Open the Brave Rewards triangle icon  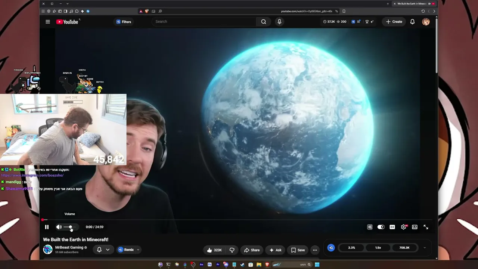click(141, 11)
